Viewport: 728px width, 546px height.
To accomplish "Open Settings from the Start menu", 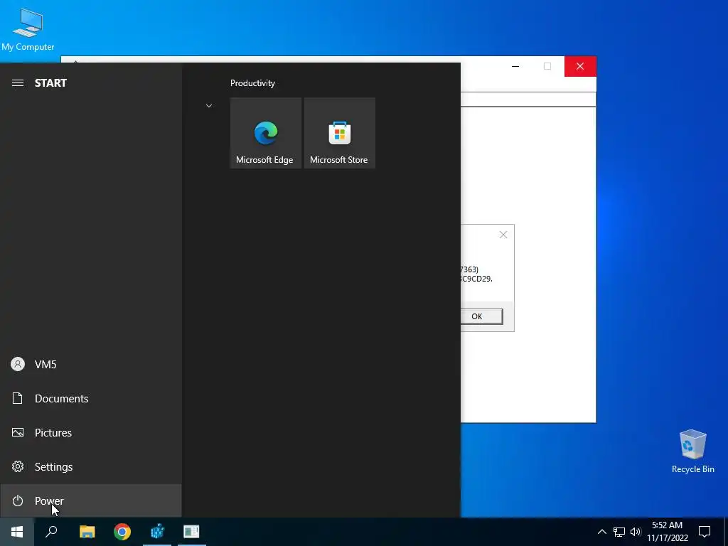I will 90,466.
